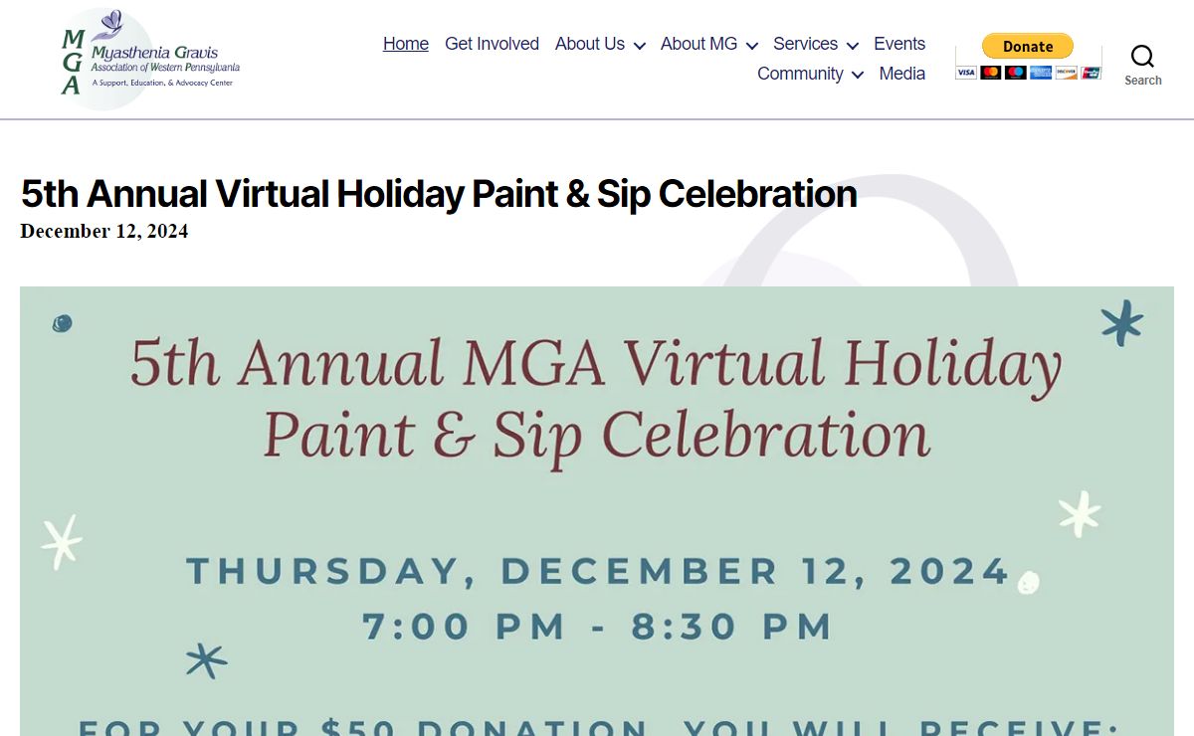Open the Events menu link
Screen dimensions: 1194x736
point(899,44)
